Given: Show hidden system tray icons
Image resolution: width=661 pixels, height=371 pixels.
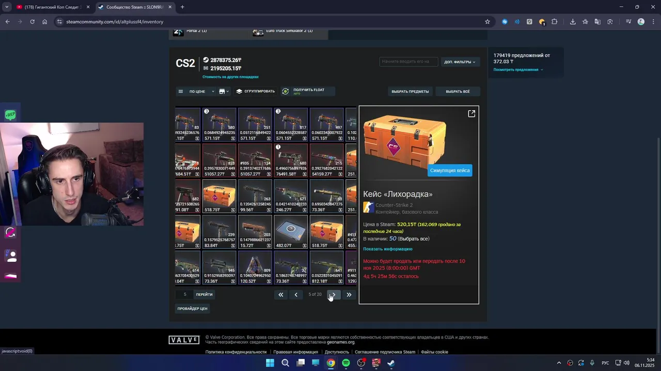Looking at the screenshot, I should pos(559,363).
